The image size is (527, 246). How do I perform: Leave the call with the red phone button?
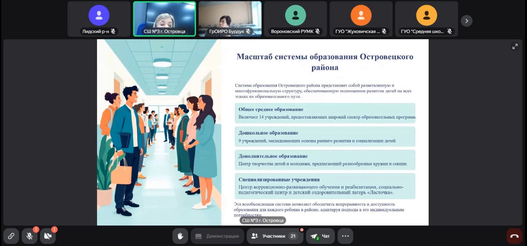pyautogui.click(x=514, y=236)
